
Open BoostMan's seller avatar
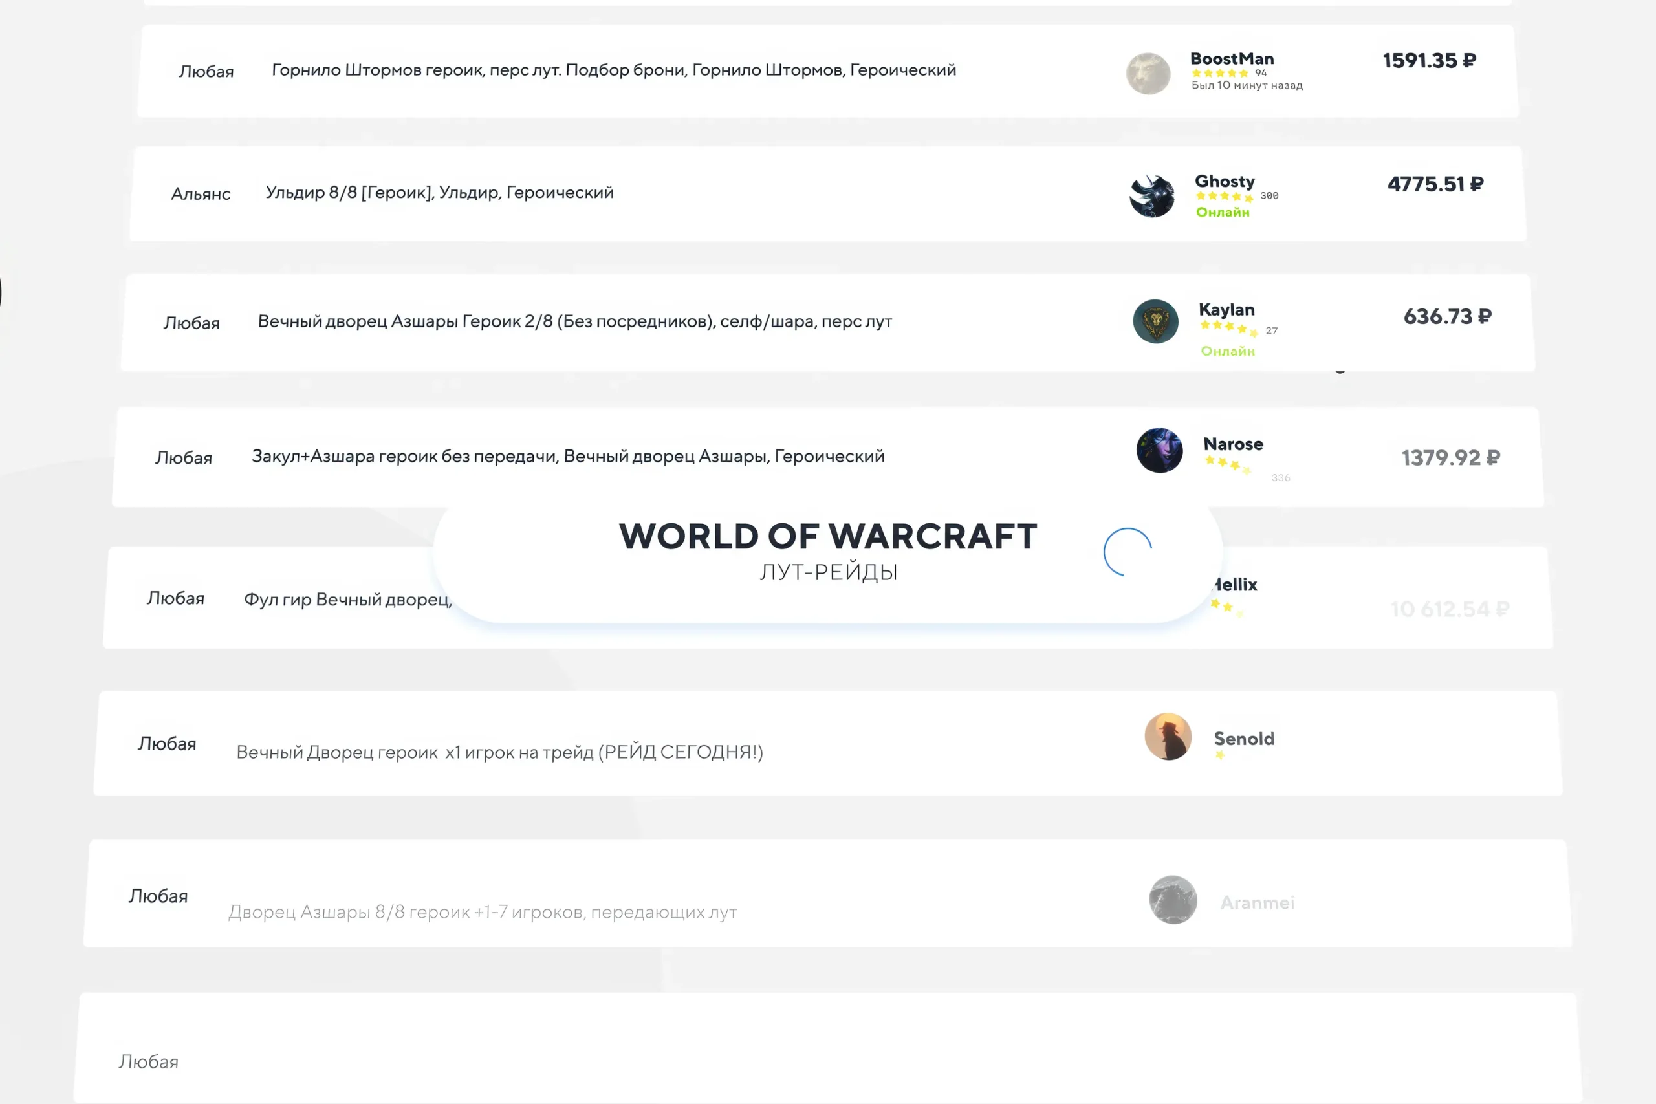[x=1148, y=73]
